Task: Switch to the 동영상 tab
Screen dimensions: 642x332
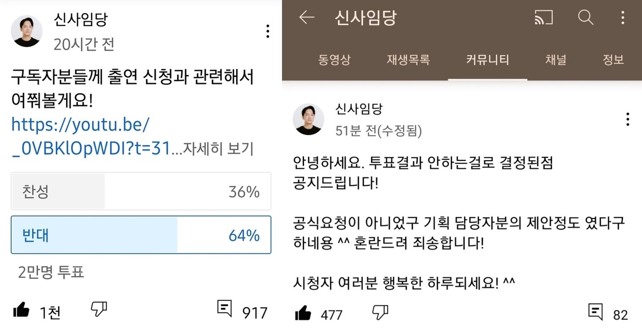Action: point(336,60)
